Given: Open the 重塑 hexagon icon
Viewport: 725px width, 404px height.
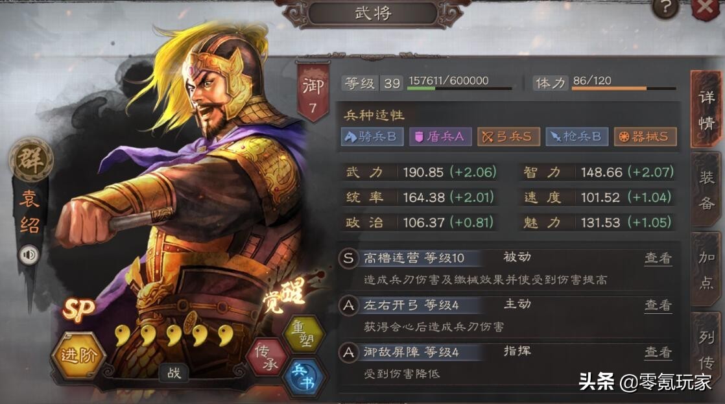Looking at the screenshot, I should pyautogui.click(x=302, y=334).
